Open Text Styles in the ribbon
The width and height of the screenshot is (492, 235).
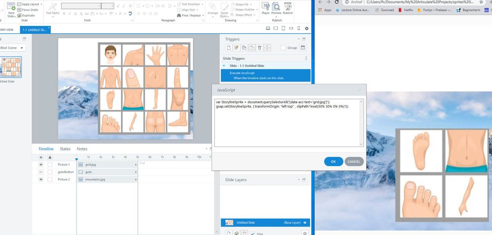tap(52, 9)
